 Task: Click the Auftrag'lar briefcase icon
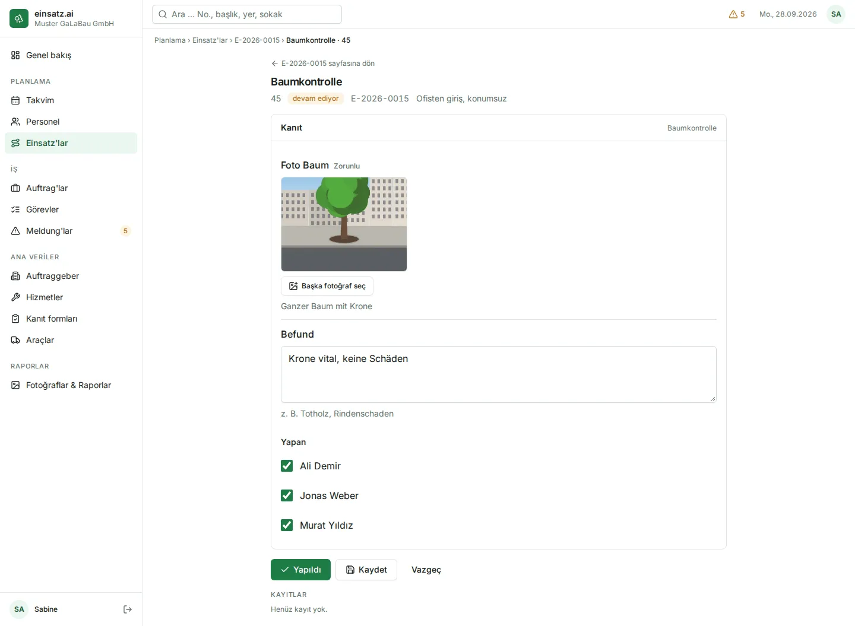pyautogui.click(x=15, y=188)
